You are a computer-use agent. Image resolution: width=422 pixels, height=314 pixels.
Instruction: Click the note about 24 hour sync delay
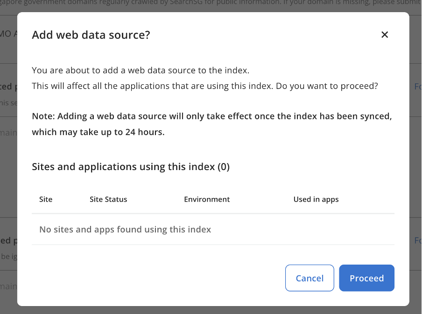(211, 124)
